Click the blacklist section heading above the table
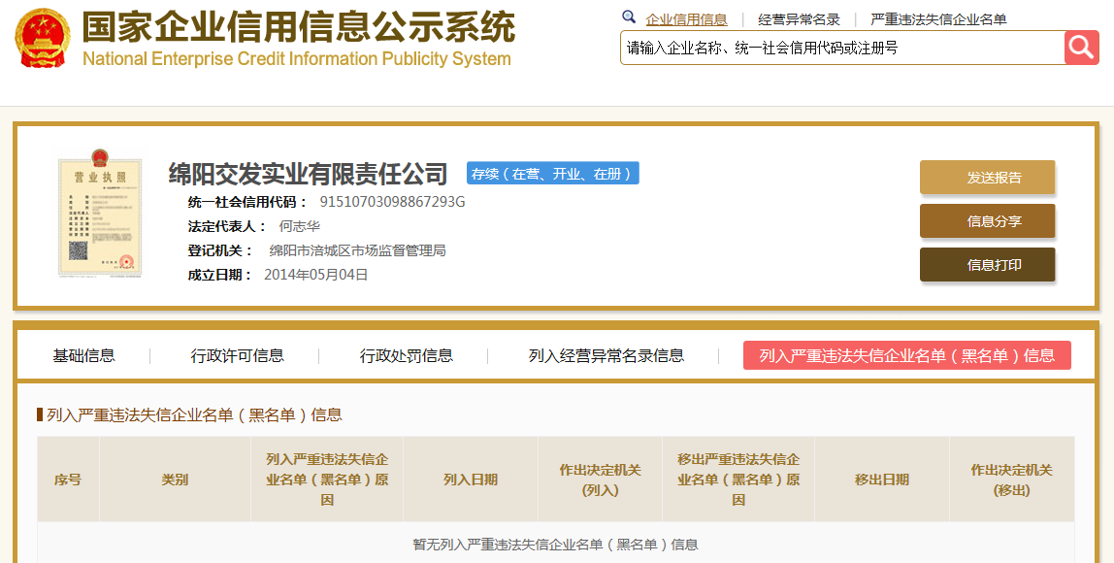 194,414
